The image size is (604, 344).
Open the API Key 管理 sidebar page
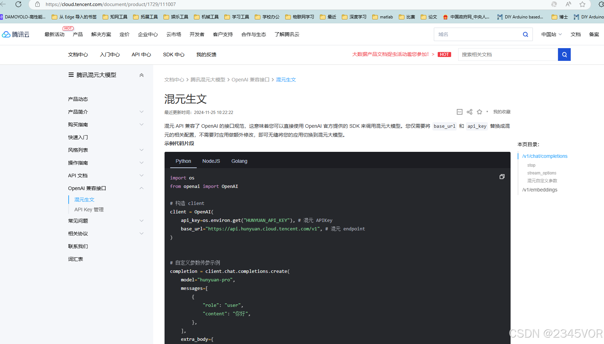click(89, 210)
